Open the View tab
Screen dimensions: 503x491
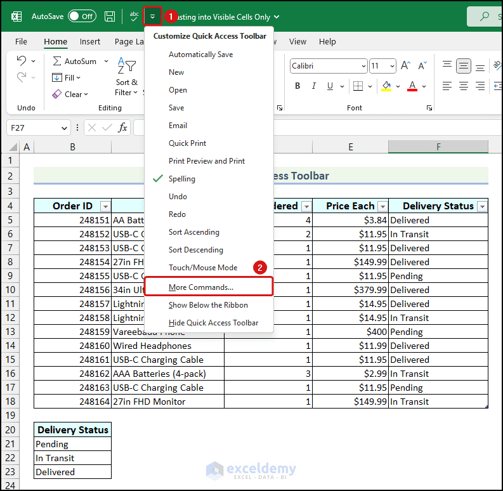pos(297,42)
